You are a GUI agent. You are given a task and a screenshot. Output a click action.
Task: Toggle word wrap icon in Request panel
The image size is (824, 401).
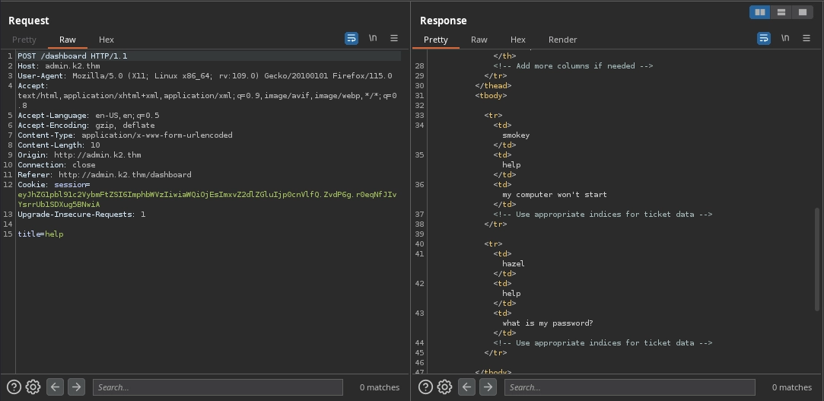tap(352, 38)
